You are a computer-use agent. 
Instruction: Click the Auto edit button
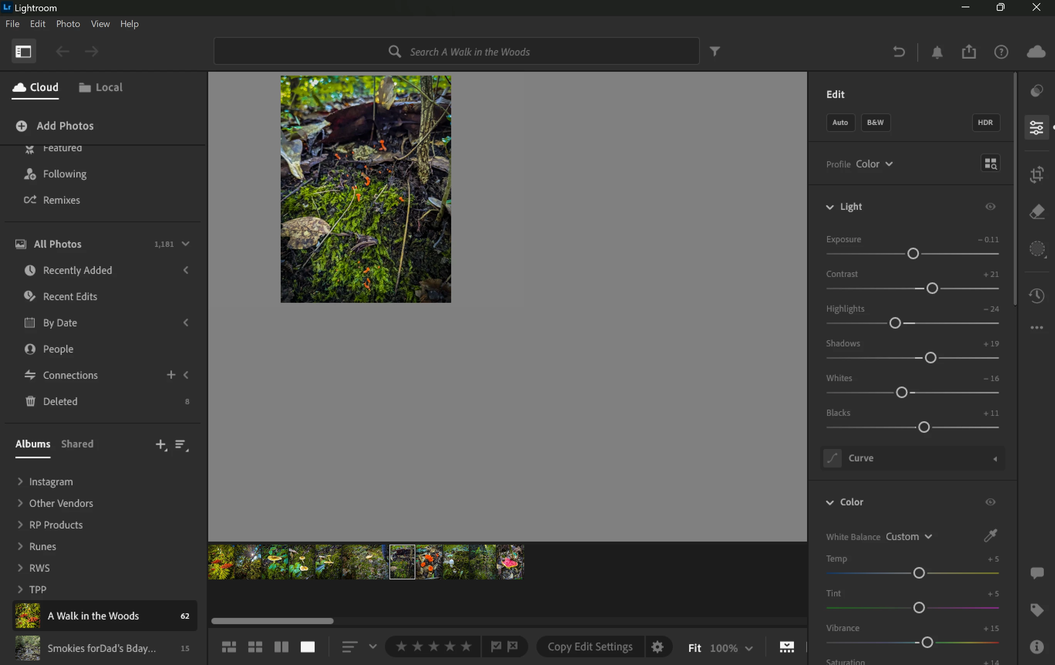pos(840,122)
